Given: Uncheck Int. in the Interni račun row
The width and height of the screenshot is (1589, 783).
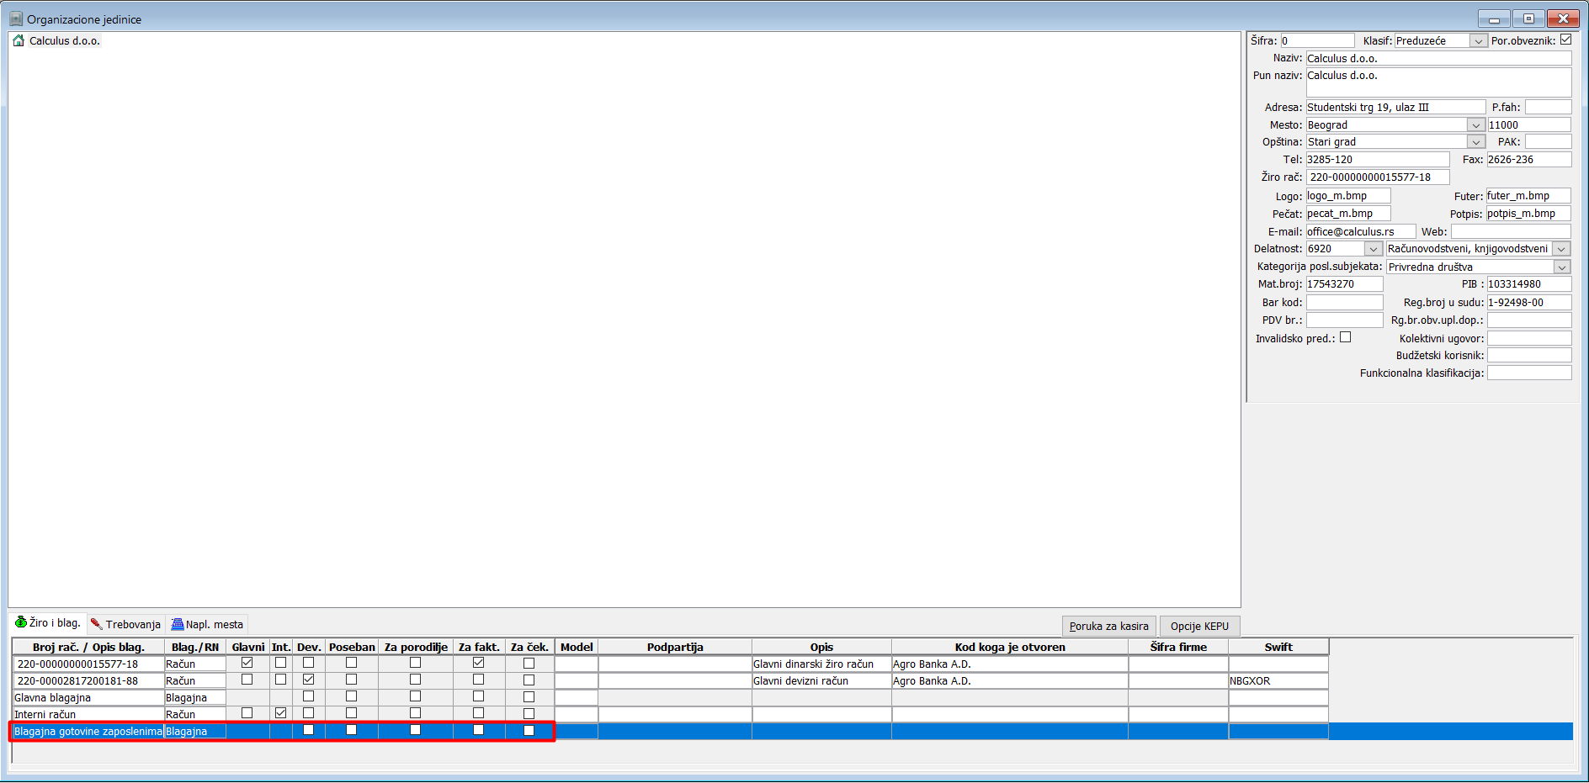Looking at the screenshot, I should coord(280,713).
